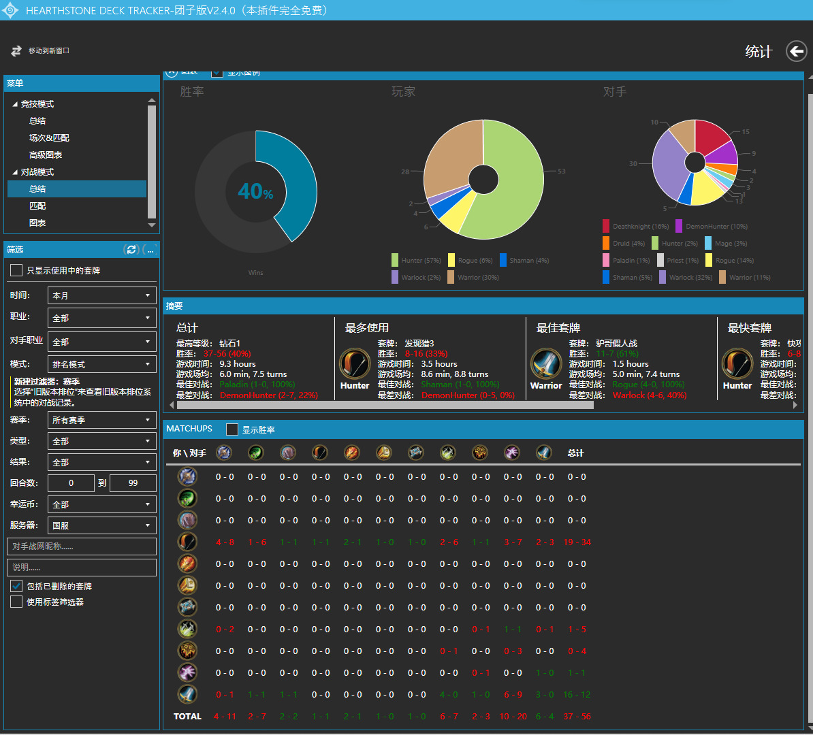The height and width of the screenshot is (735, 813).
Task: Click Death Knight opponent column header icon
Action: click(224, 453)
